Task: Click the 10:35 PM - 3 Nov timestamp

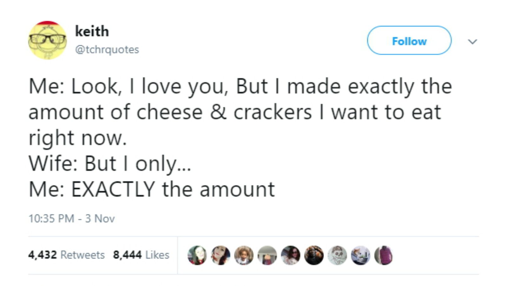Action: pyautogui.click(x=71, y=219)
